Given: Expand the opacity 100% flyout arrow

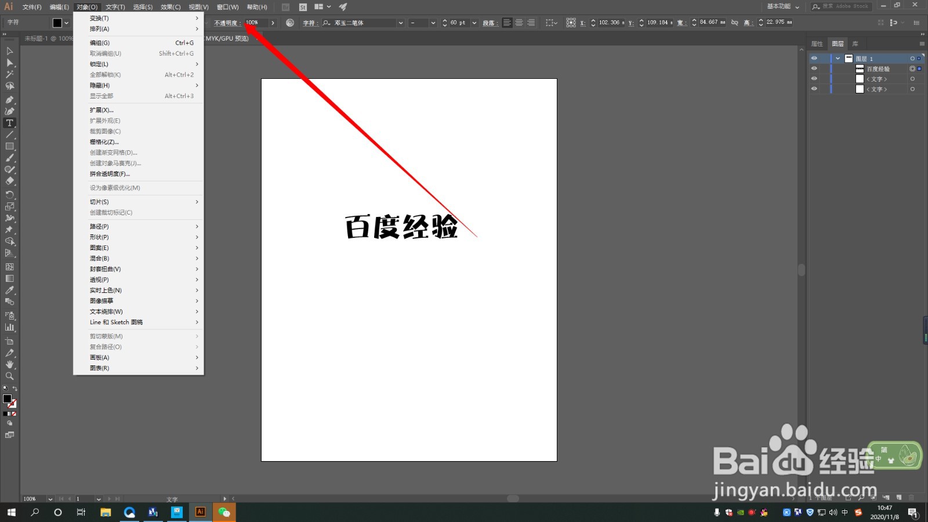Looking at the screenshot, I should point(273,23).
